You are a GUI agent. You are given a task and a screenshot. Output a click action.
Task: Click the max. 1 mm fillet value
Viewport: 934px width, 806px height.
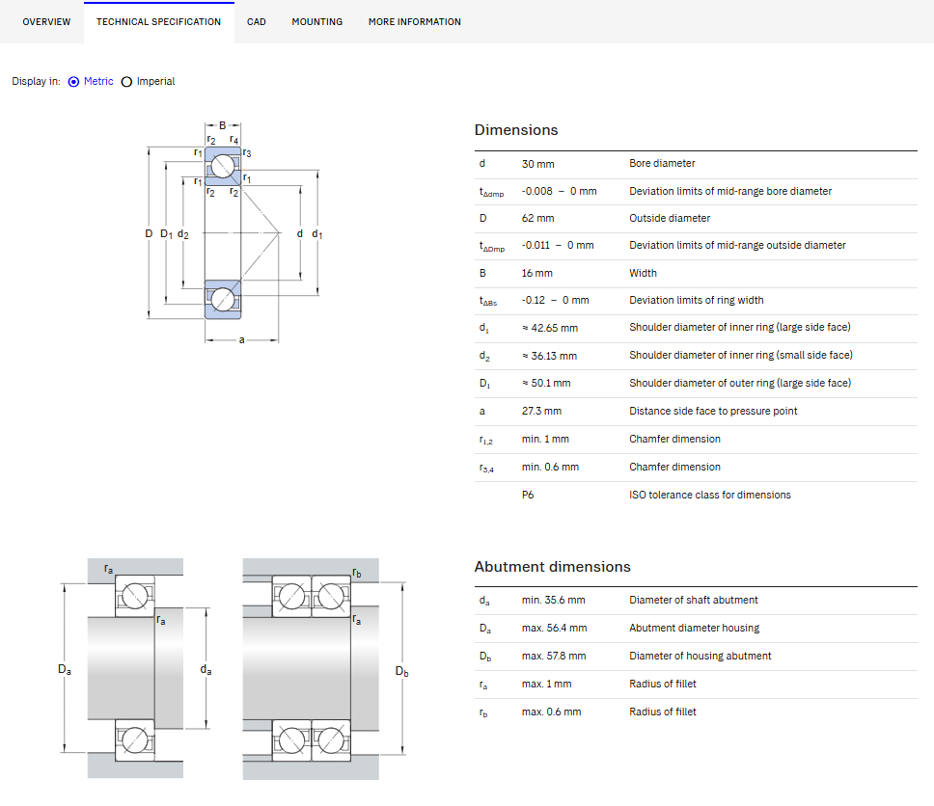tap(547, 684)
